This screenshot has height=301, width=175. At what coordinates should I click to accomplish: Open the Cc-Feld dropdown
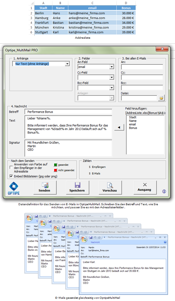[111, 77]
